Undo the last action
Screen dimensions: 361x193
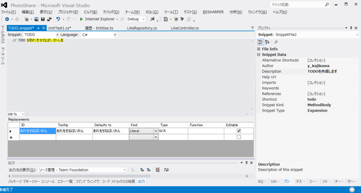pos(58,19)
